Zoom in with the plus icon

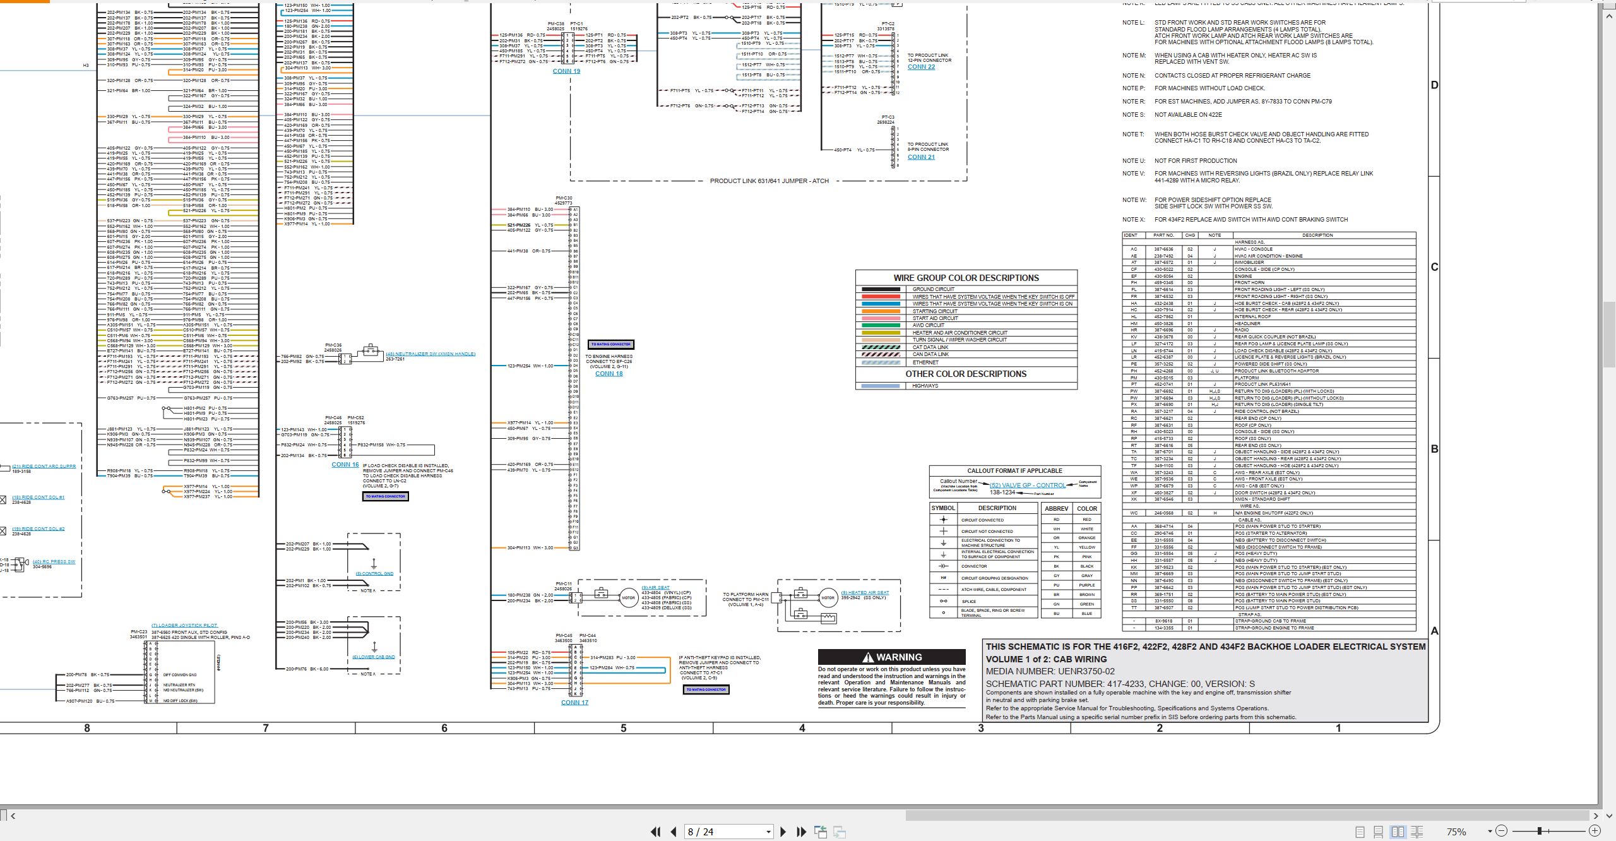pyautogui.click(x=1595, y=831)
